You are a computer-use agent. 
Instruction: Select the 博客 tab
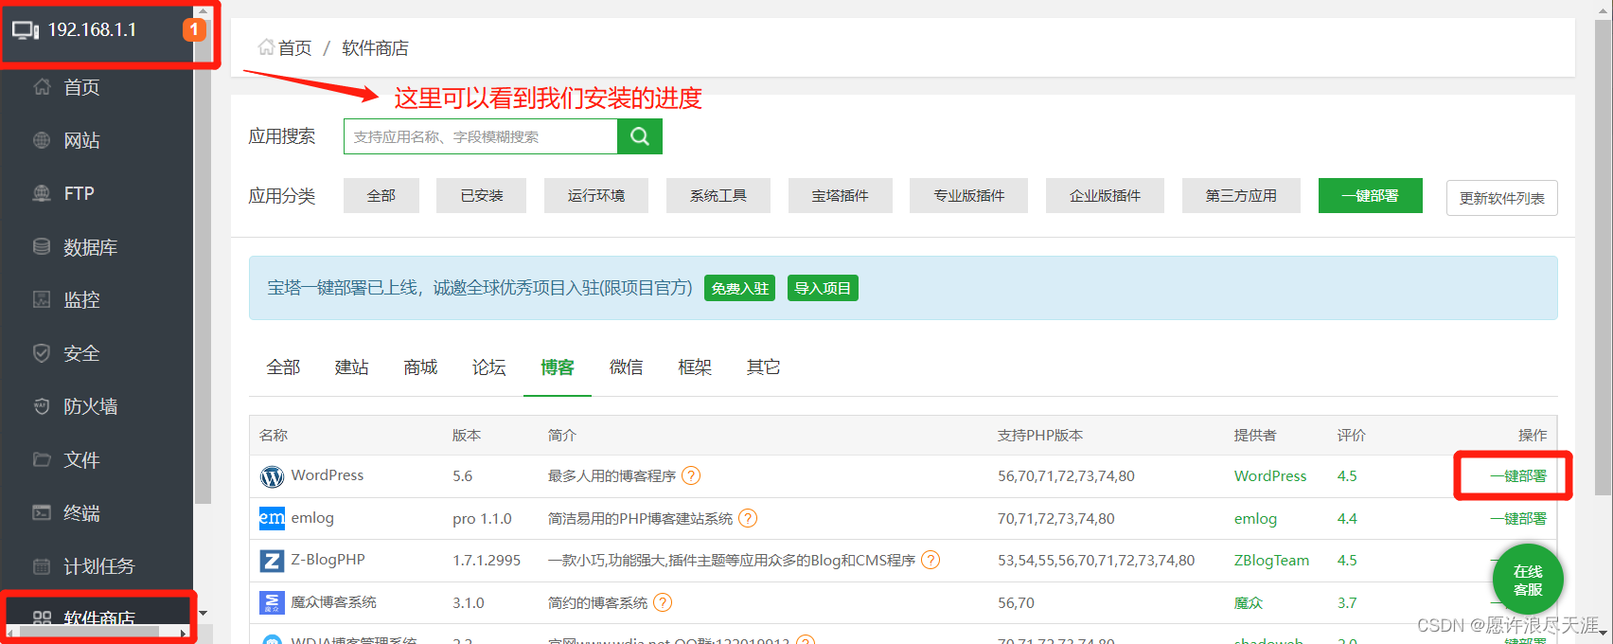coord(558,367)
